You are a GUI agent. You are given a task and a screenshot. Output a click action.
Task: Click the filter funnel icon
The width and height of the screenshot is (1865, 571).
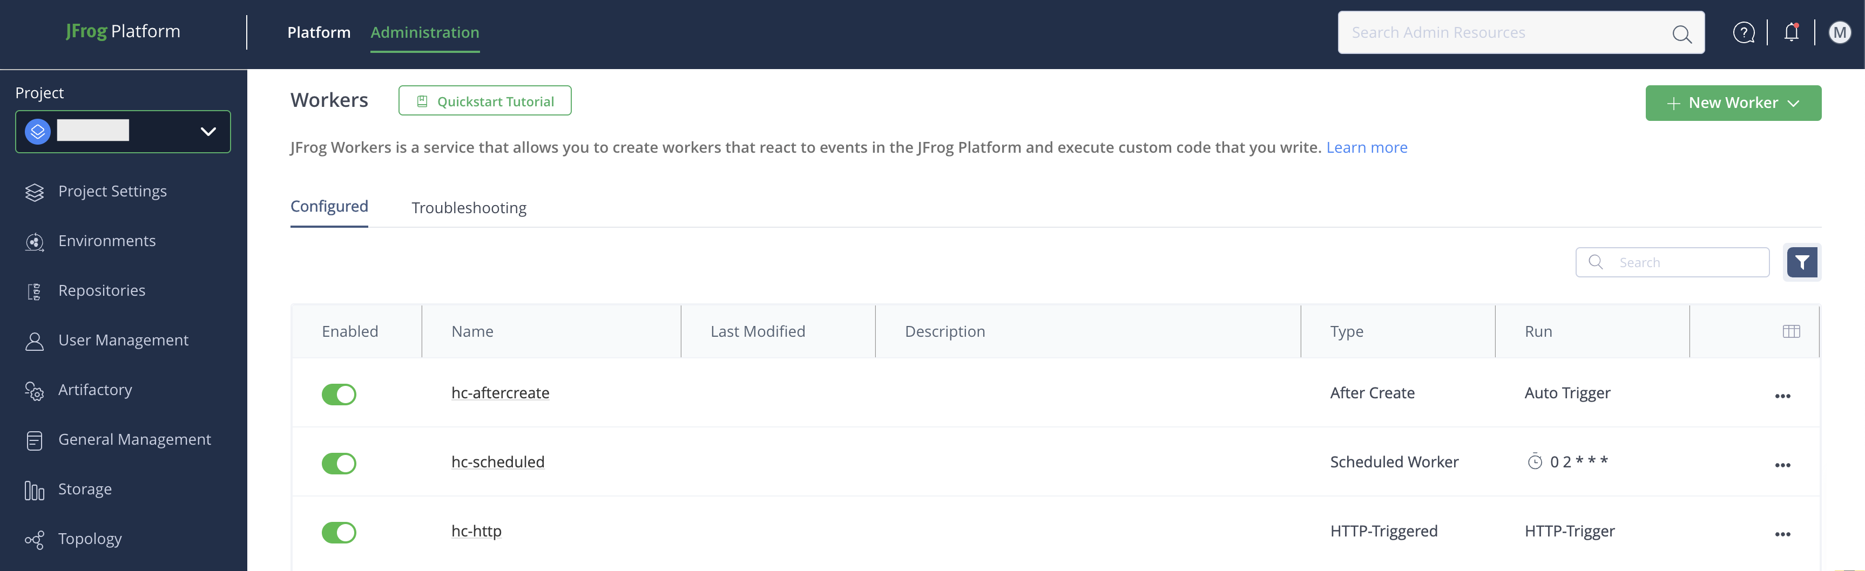tap(1801, 262)
